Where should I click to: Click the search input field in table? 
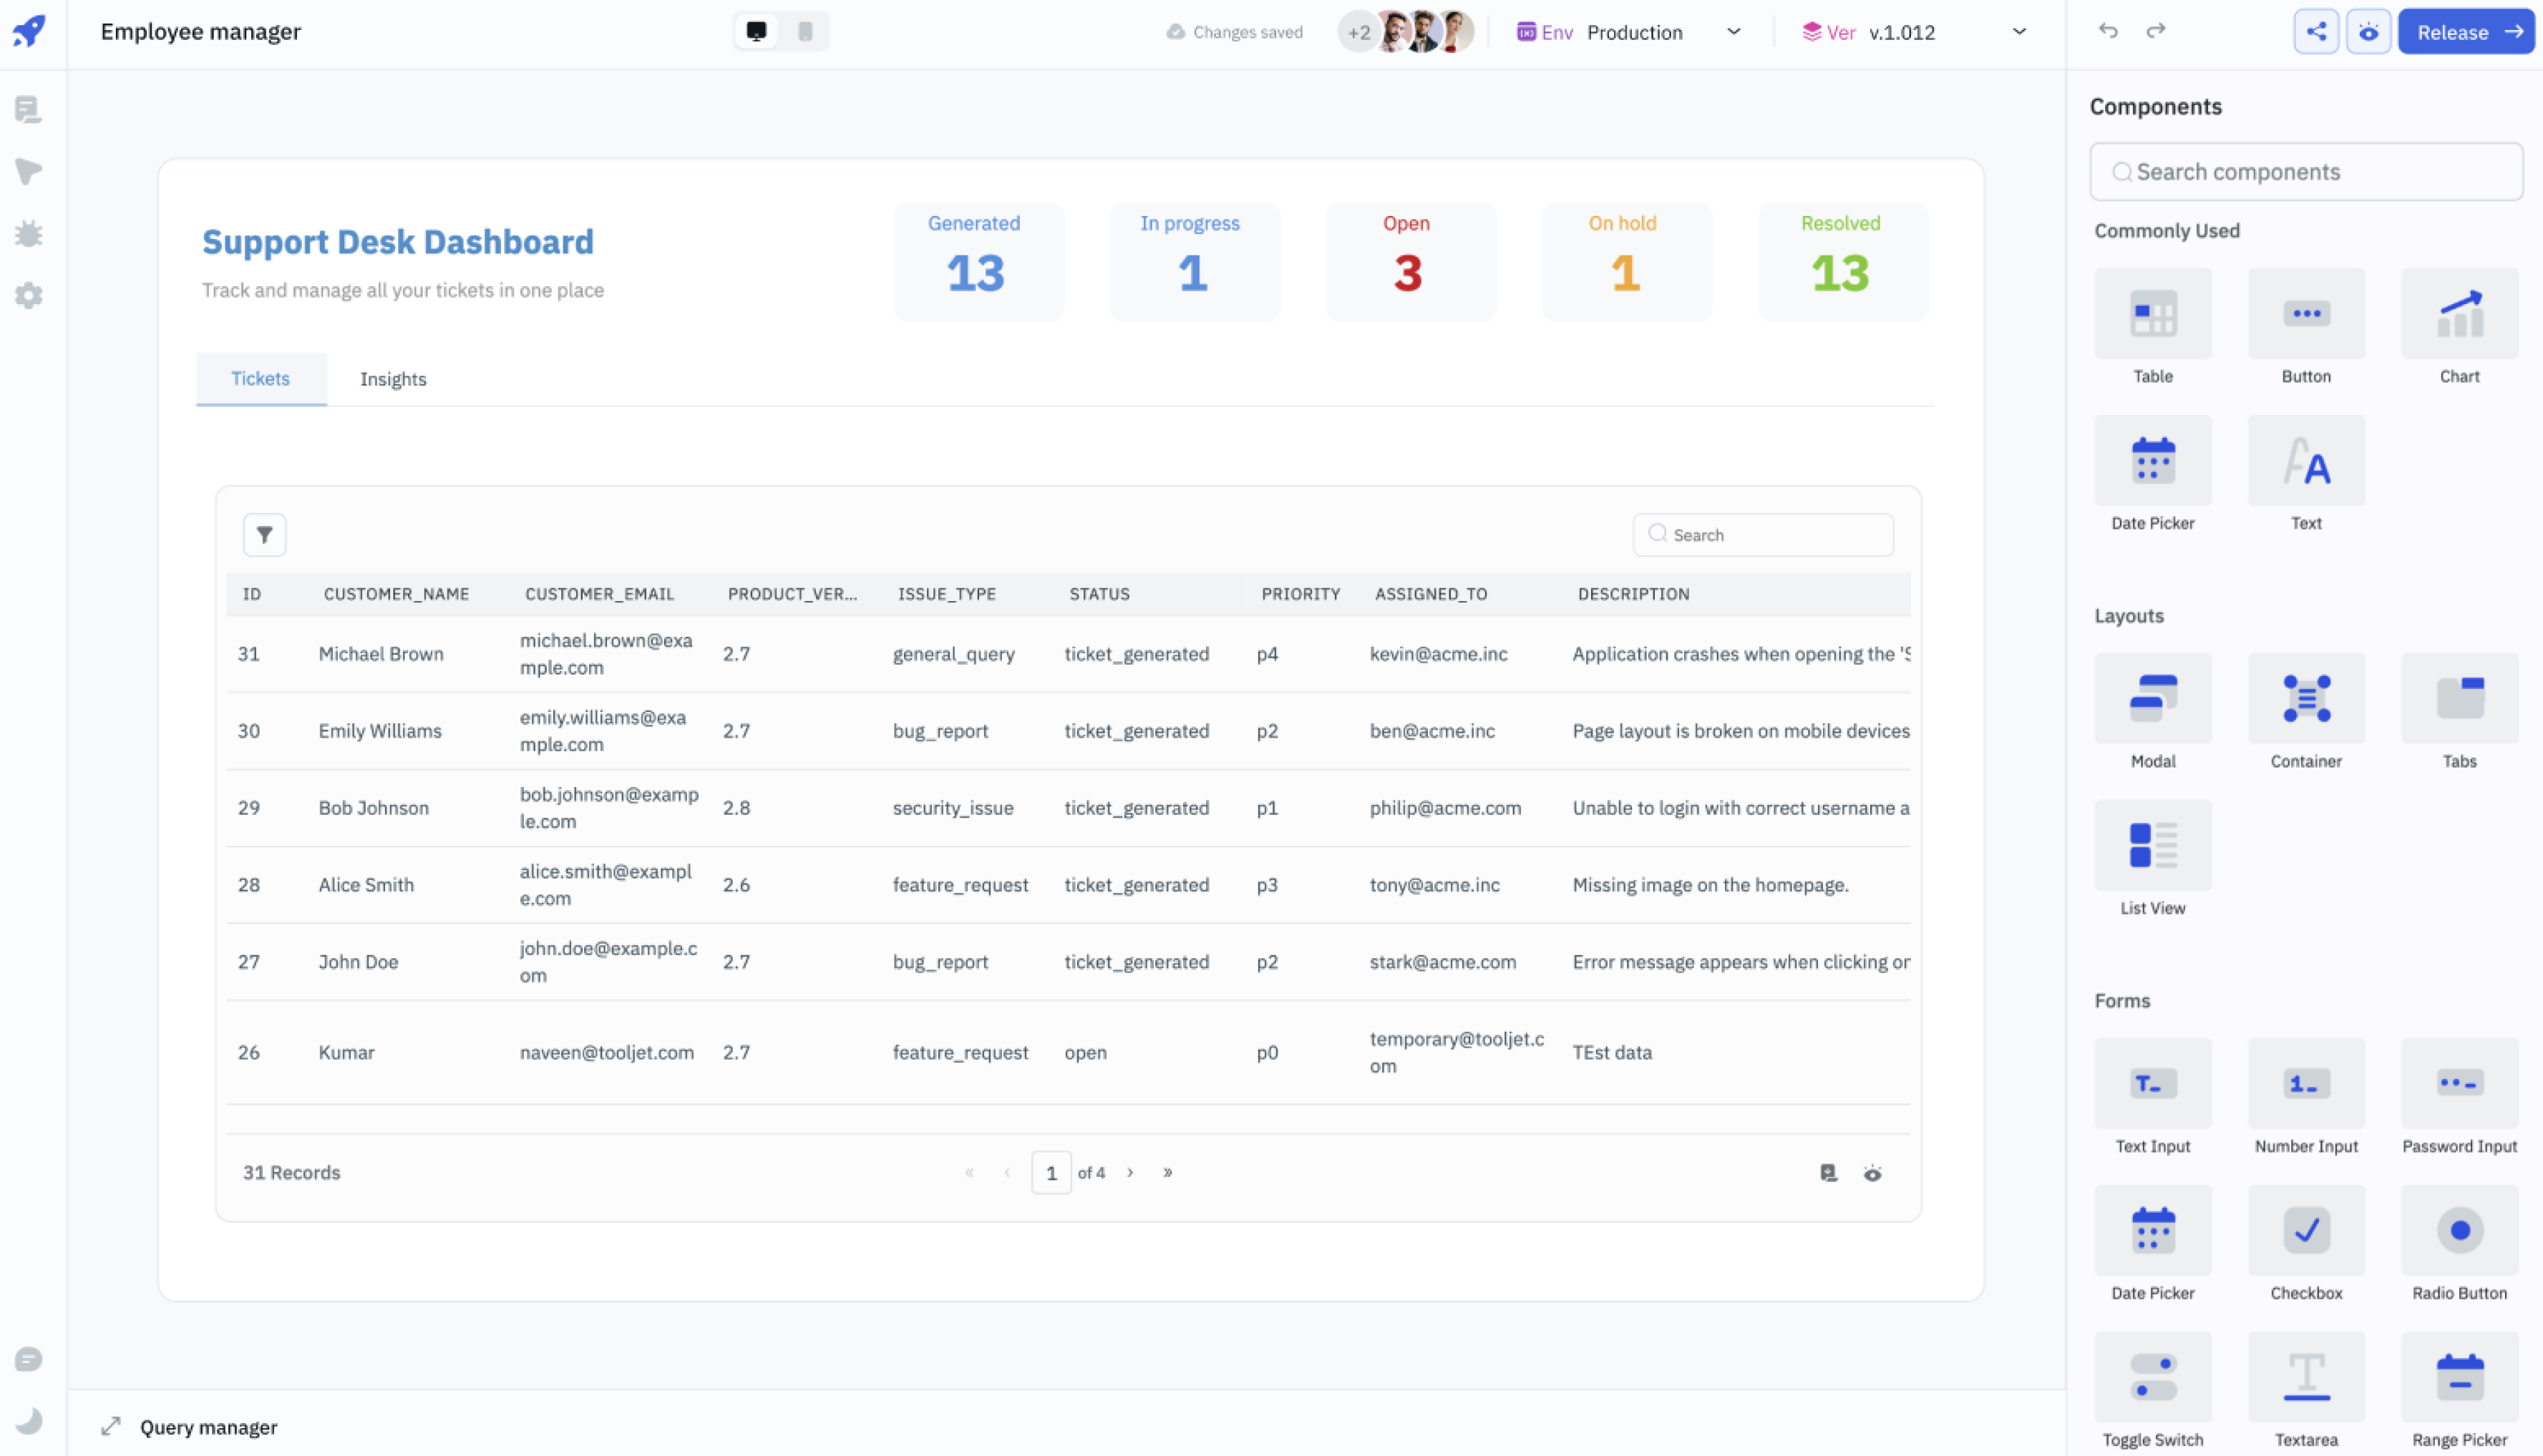pyautogui.click(x=1764, y=532)
